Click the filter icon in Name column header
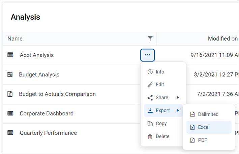Viewport: 239px width, 154px height. coord(150,38)
